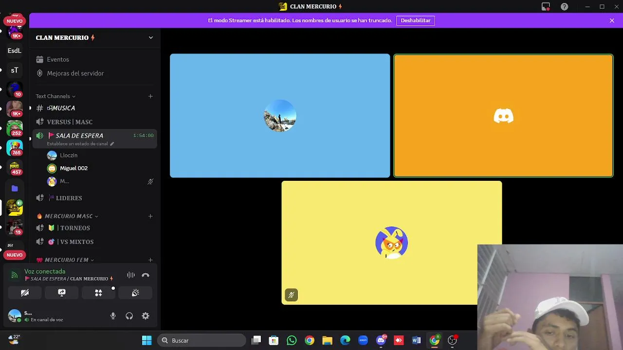The width and height of the screenshot is (623, 350).
Task: Open the soundboard icon
Action: click(135, 293)
